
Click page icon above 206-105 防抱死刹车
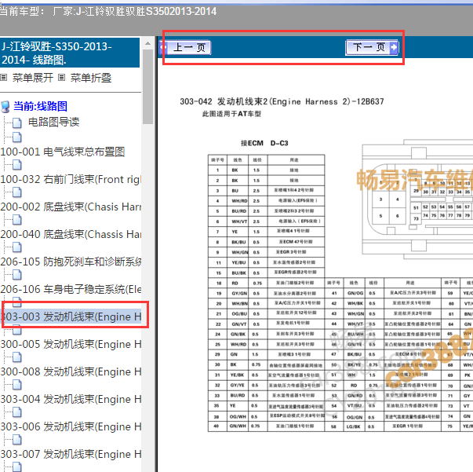(17, 247)
